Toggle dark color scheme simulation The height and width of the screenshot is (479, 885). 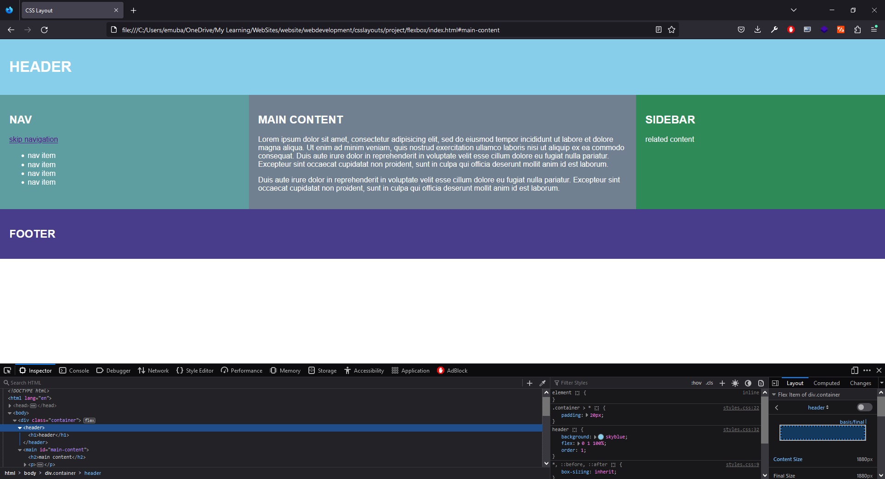point(748,383)
